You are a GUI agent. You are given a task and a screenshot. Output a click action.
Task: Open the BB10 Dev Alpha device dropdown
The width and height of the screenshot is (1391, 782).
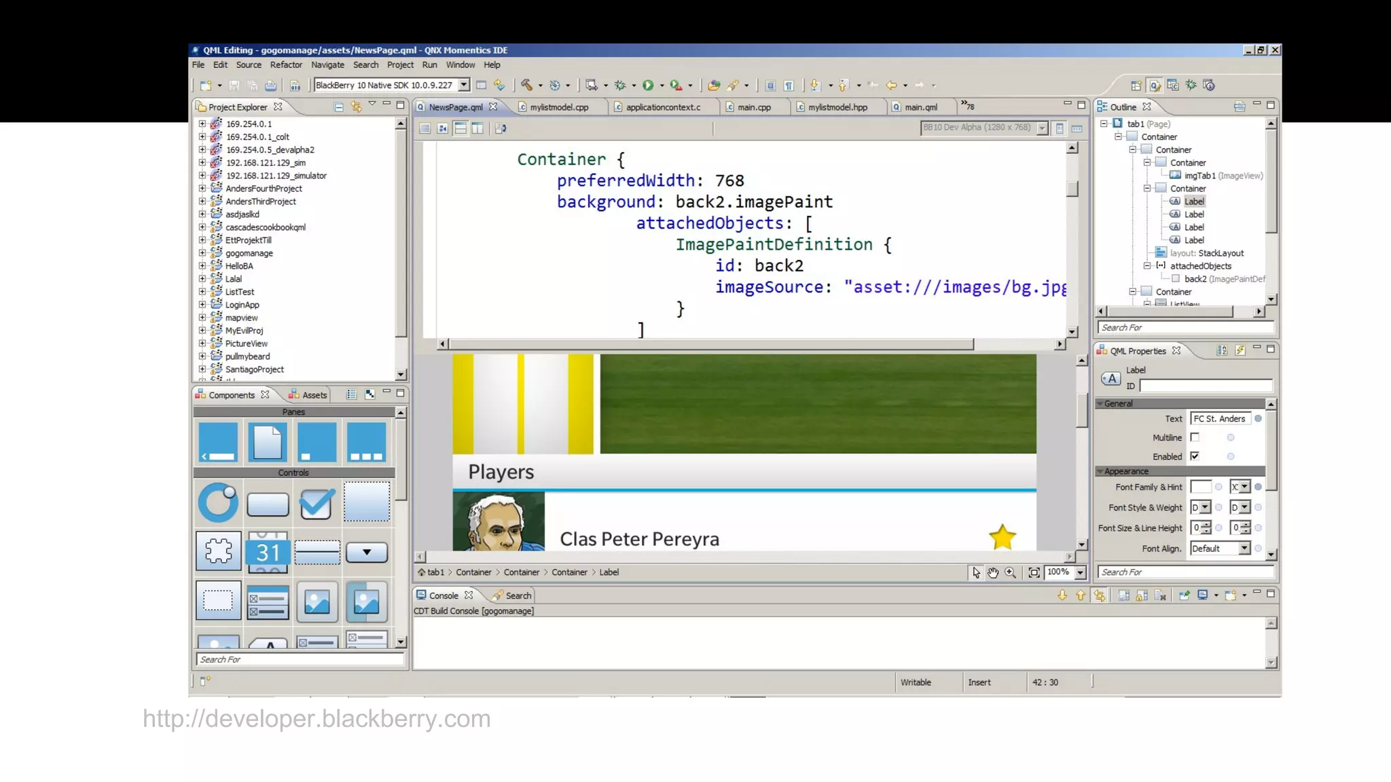coord(1043,128)
